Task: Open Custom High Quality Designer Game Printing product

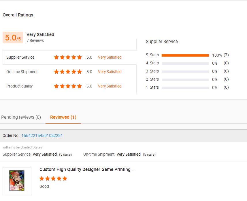Action: pyautogui.click(x=87, y=170)
